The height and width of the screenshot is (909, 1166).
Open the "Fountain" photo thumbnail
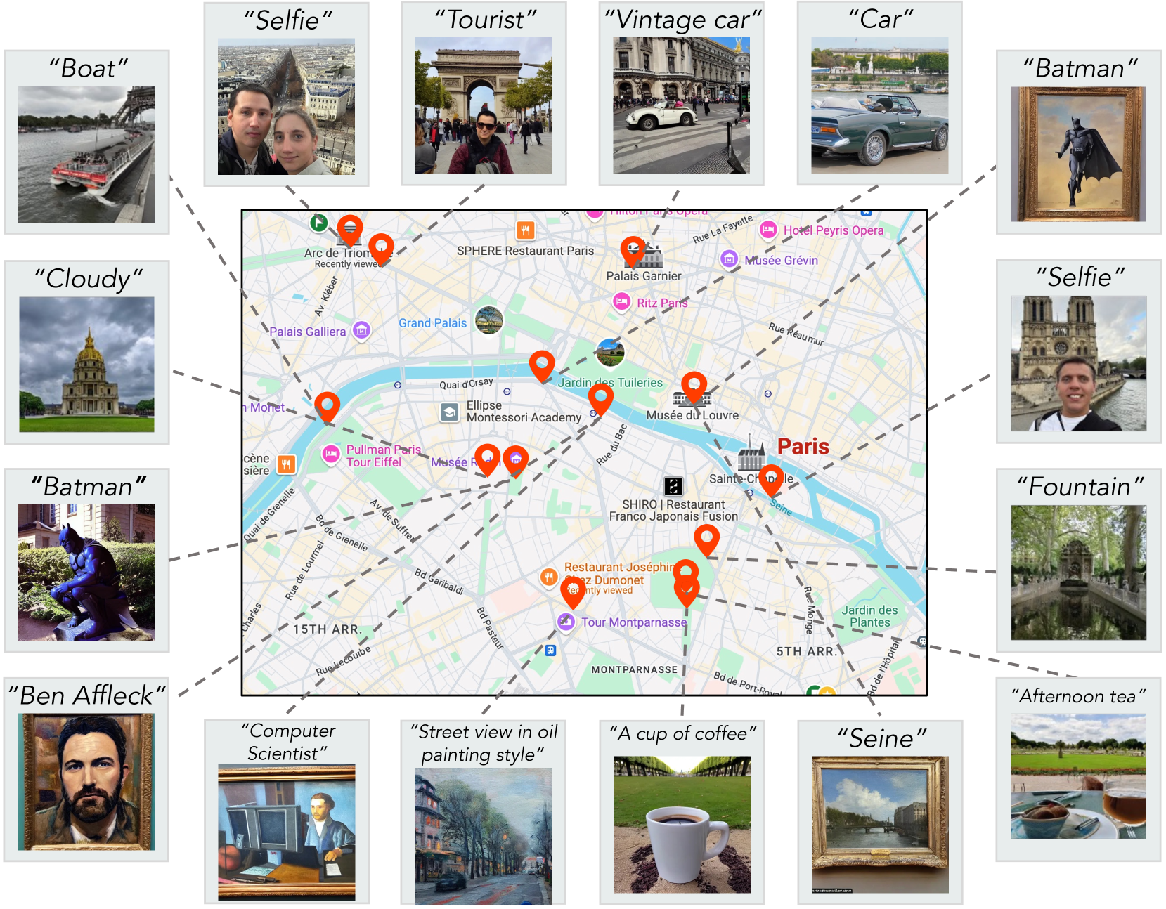[1079, 573]
